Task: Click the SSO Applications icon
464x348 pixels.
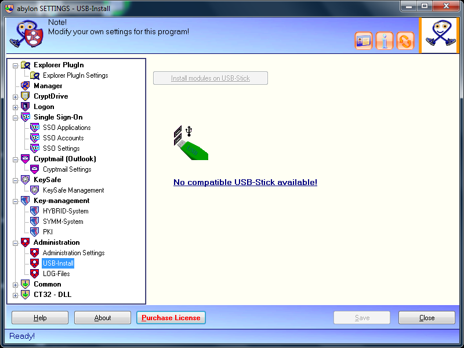Action: click(x=35, y=128)
